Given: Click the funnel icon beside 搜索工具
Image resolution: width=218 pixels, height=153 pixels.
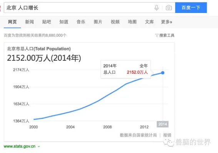Looking at the screenshot, I should point(157,36).
